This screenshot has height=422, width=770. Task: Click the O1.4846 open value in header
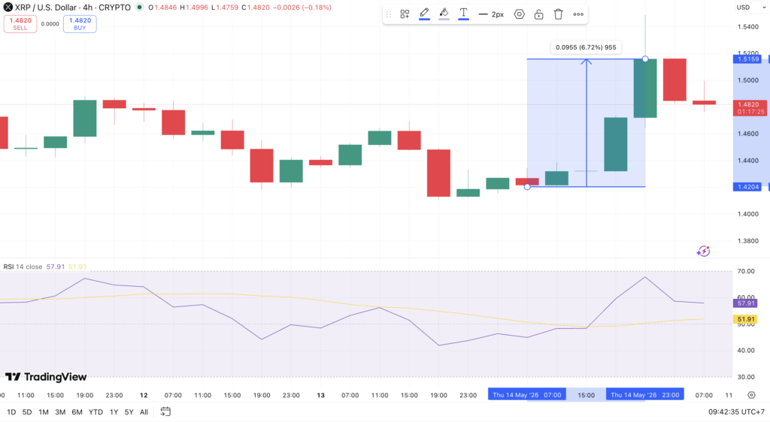click(x=162, y=8)
